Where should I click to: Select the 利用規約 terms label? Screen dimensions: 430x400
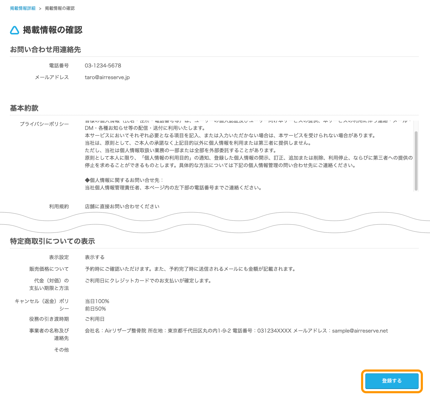[59, 206]
